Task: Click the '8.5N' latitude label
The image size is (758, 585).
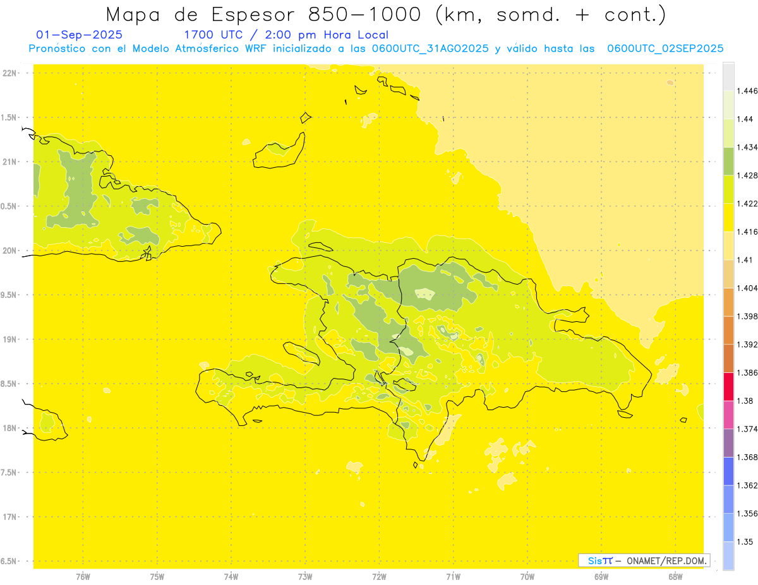Action: [9, 384]
